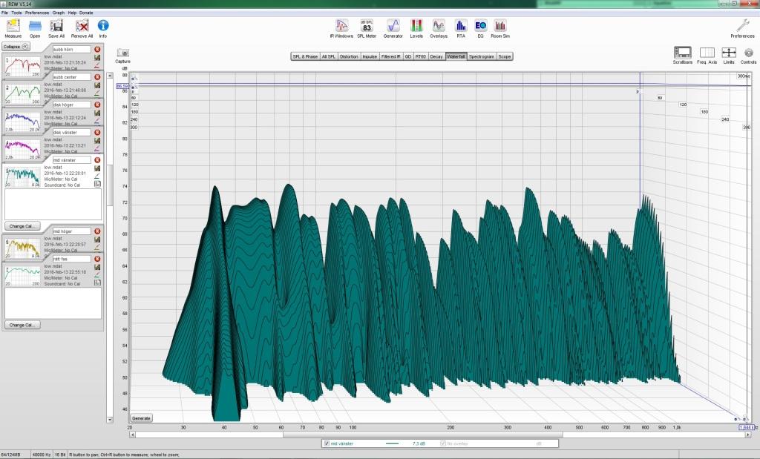Delete the "mid vänster" measurement

tap(97, 159)
